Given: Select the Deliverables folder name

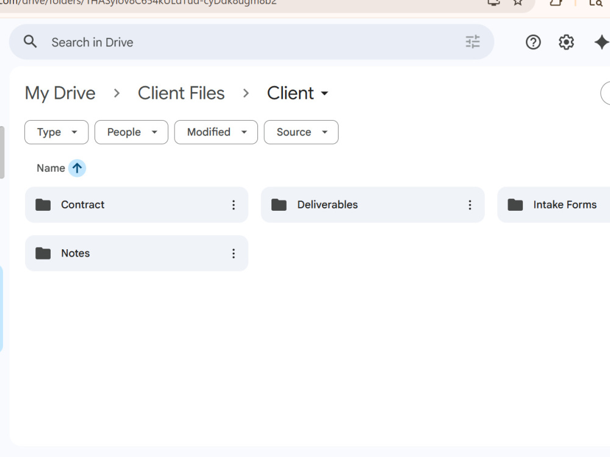Looking at the screenshot, I should click(328, 205).
